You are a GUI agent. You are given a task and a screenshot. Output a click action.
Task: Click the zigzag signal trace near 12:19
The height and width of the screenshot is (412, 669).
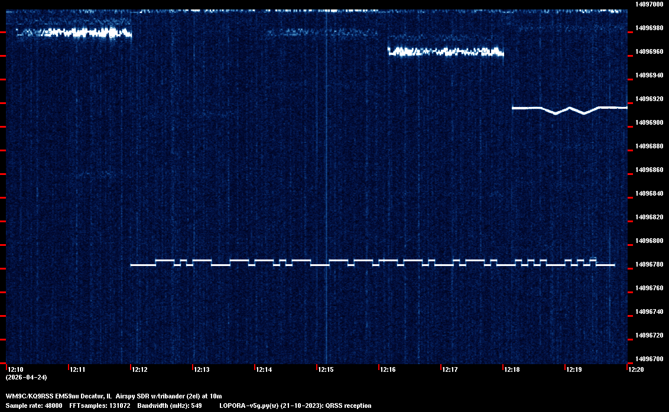tap(569, 109)
